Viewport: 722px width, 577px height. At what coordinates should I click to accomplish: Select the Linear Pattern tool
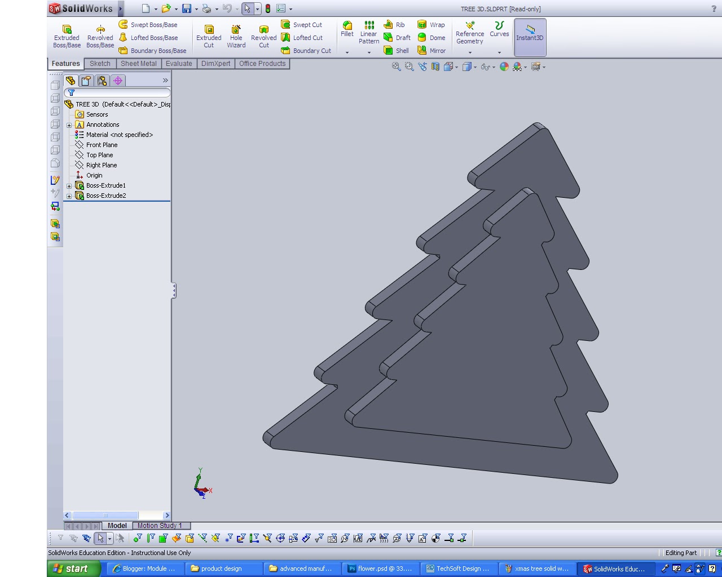pyautogui.click(x=369, y=33)
